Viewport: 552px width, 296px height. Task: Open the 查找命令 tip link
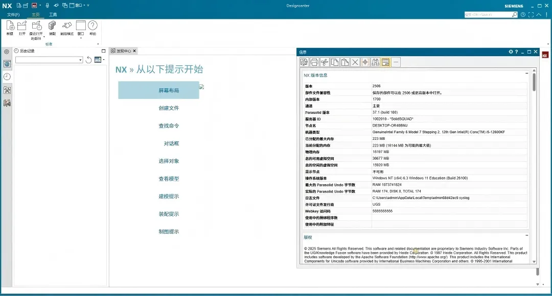point(169,126)
